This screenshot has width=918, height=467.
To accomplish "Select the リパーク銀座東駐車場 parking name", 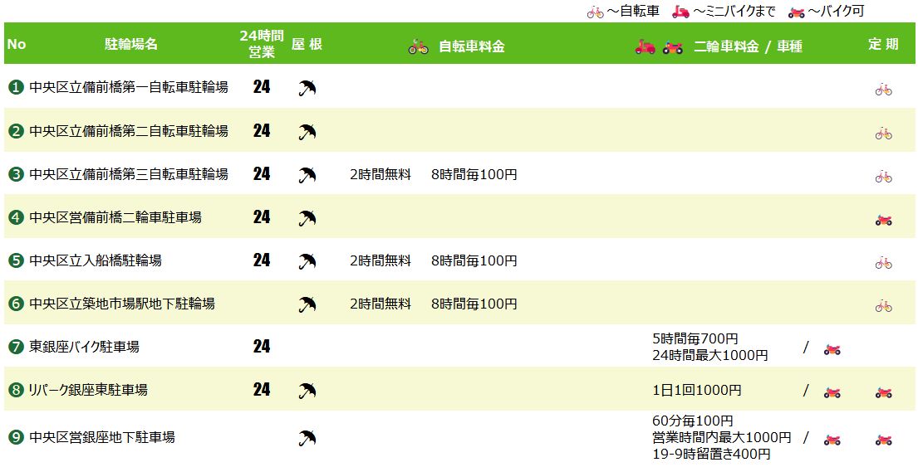I will [x=88, y=390].
